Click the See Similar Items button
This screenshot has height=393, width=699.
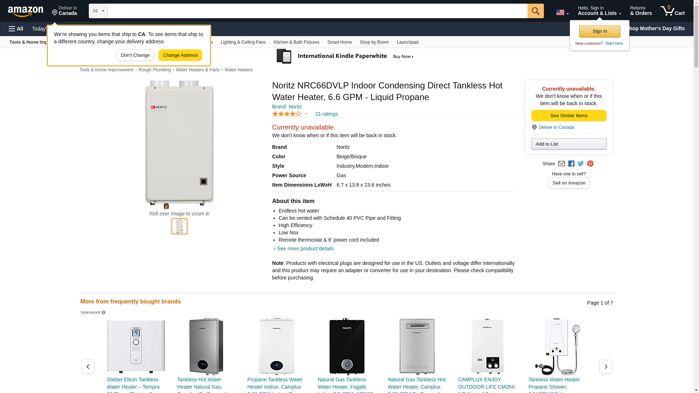pyautogui.click(x=569, y=116)
